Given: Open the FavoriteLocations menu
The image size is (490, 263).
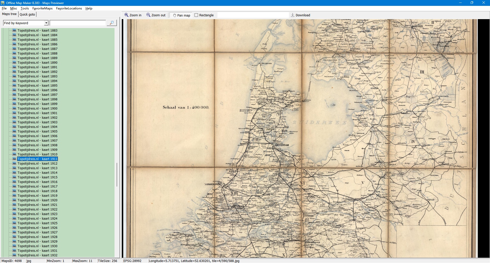Looking at the screenshot, I should (69, 8).
